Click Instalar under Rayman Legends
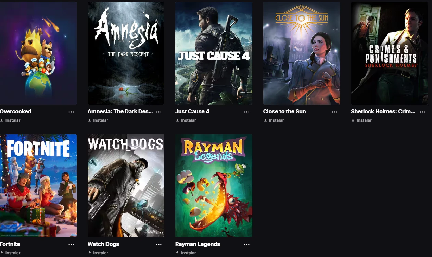The image size is (432, 257). pyautogui.click(x=186, y=253)
